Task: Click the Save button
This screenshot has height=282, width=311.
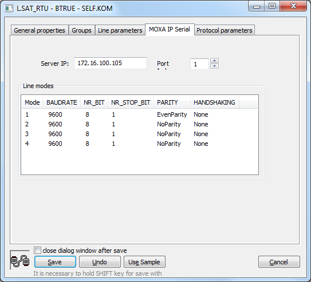Action: click(x=55, y=262)
